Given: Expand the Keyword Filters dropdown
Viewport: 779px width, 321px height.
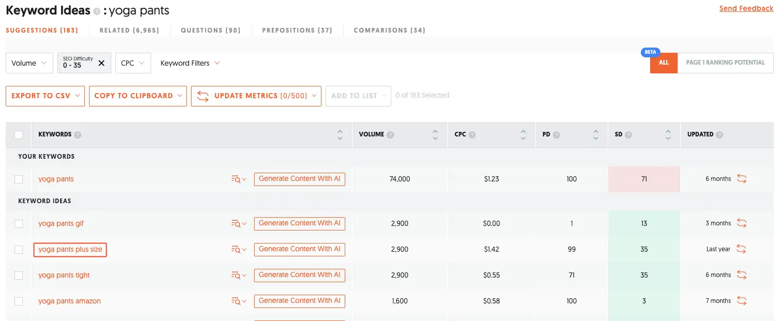Looking at the screenshot, I should (190, 63).
